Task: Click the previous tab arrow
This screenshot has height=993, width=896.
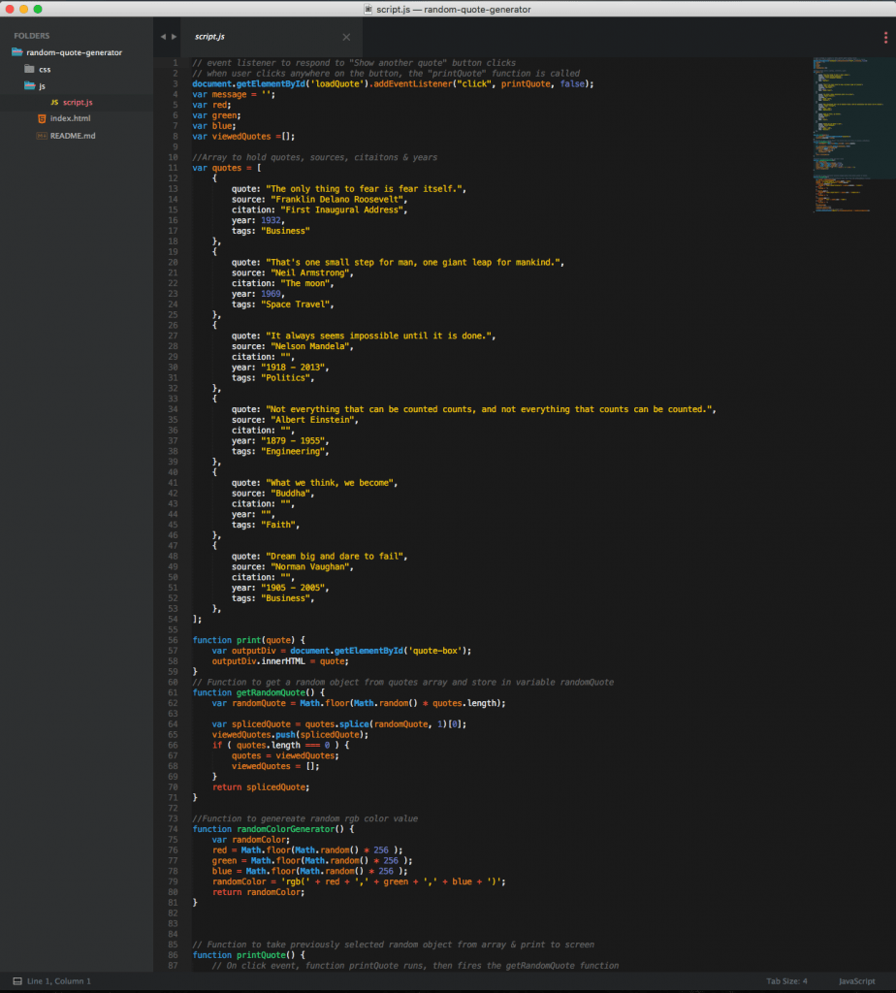Action: 163,37
